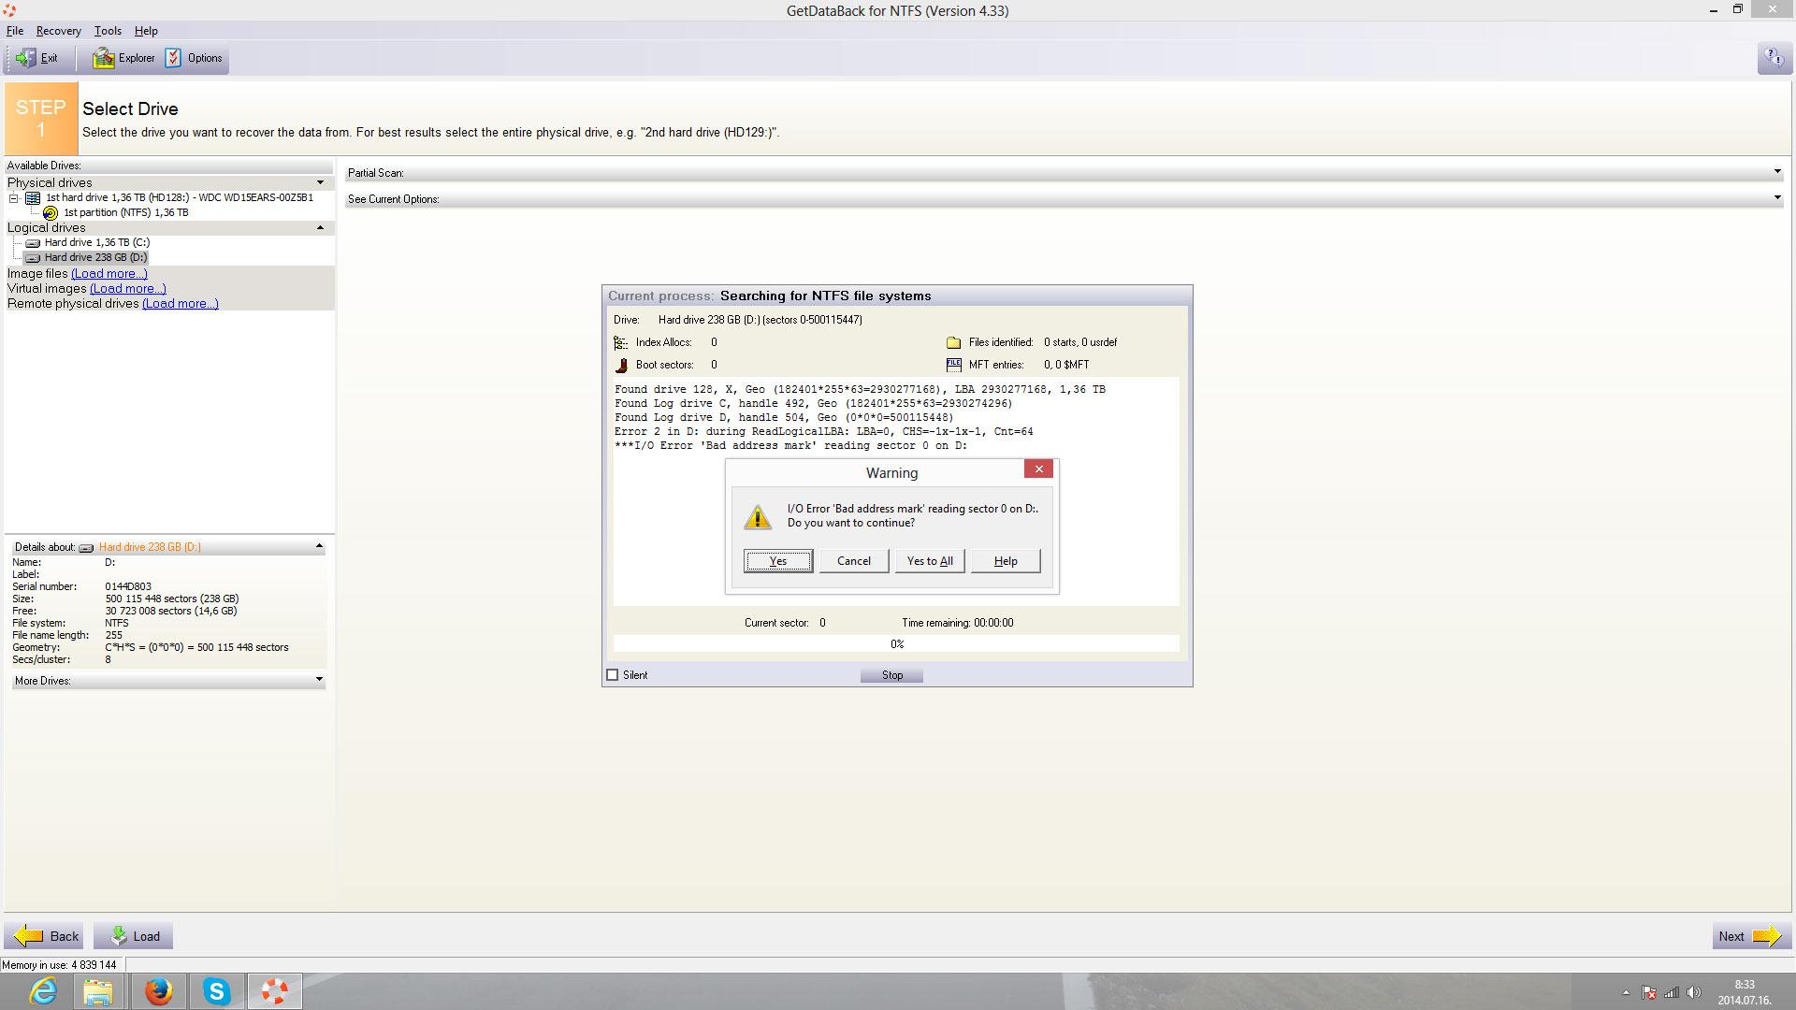Click the Boot sectors boot icon
The height and width of the screenshot is (1010, 1796).
click(621, 366)
